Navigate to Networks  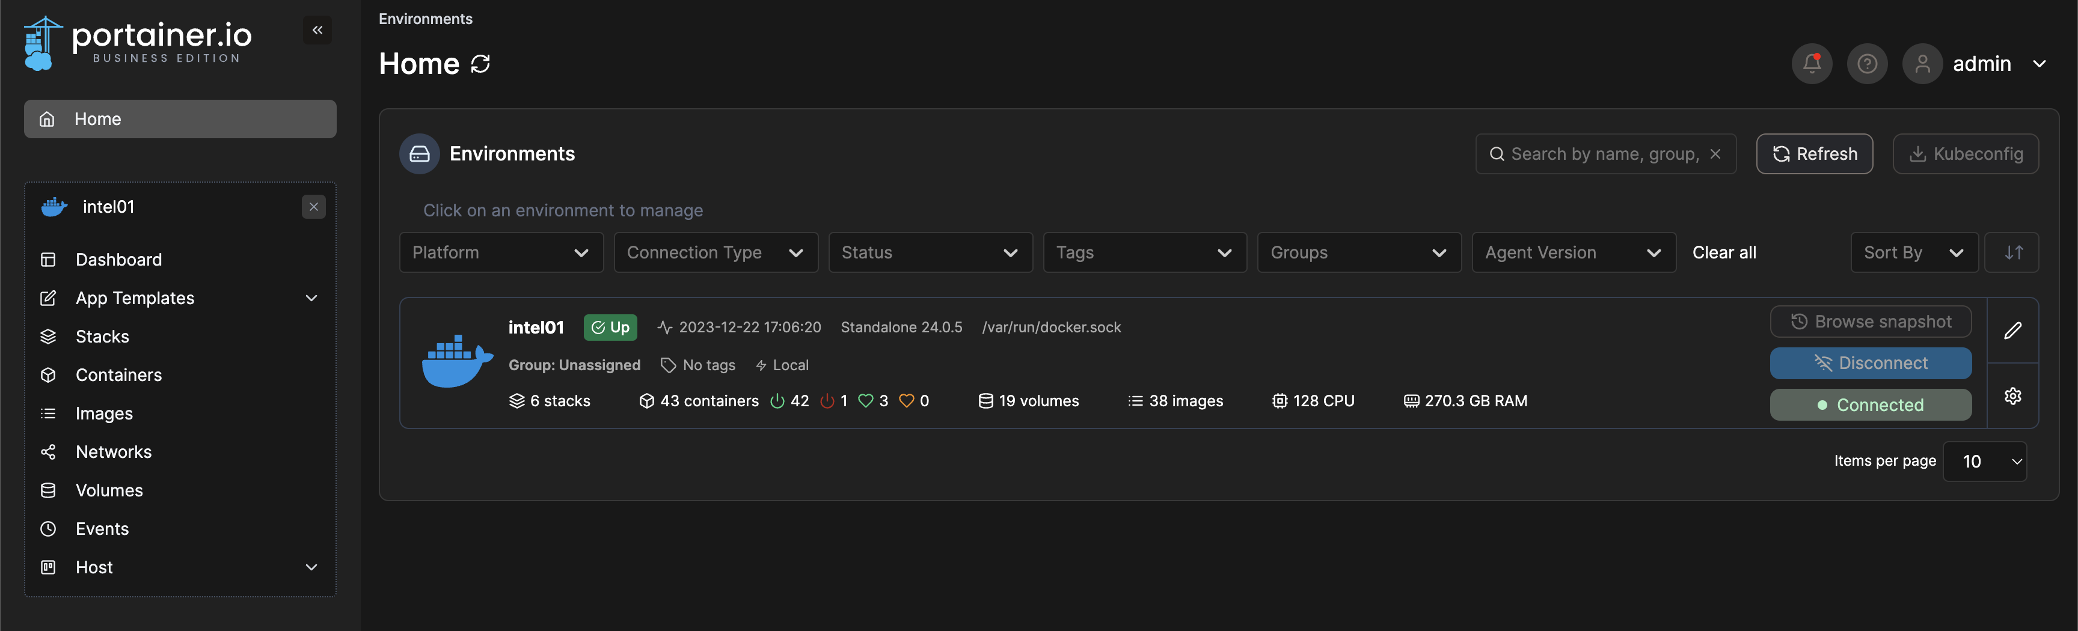pos(113,451)
